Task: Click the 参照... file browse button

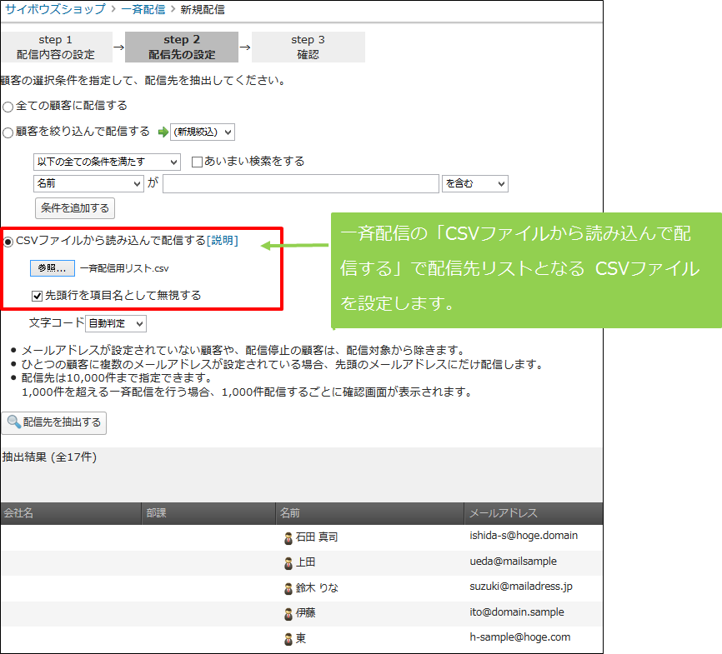Action: point(53,268)
